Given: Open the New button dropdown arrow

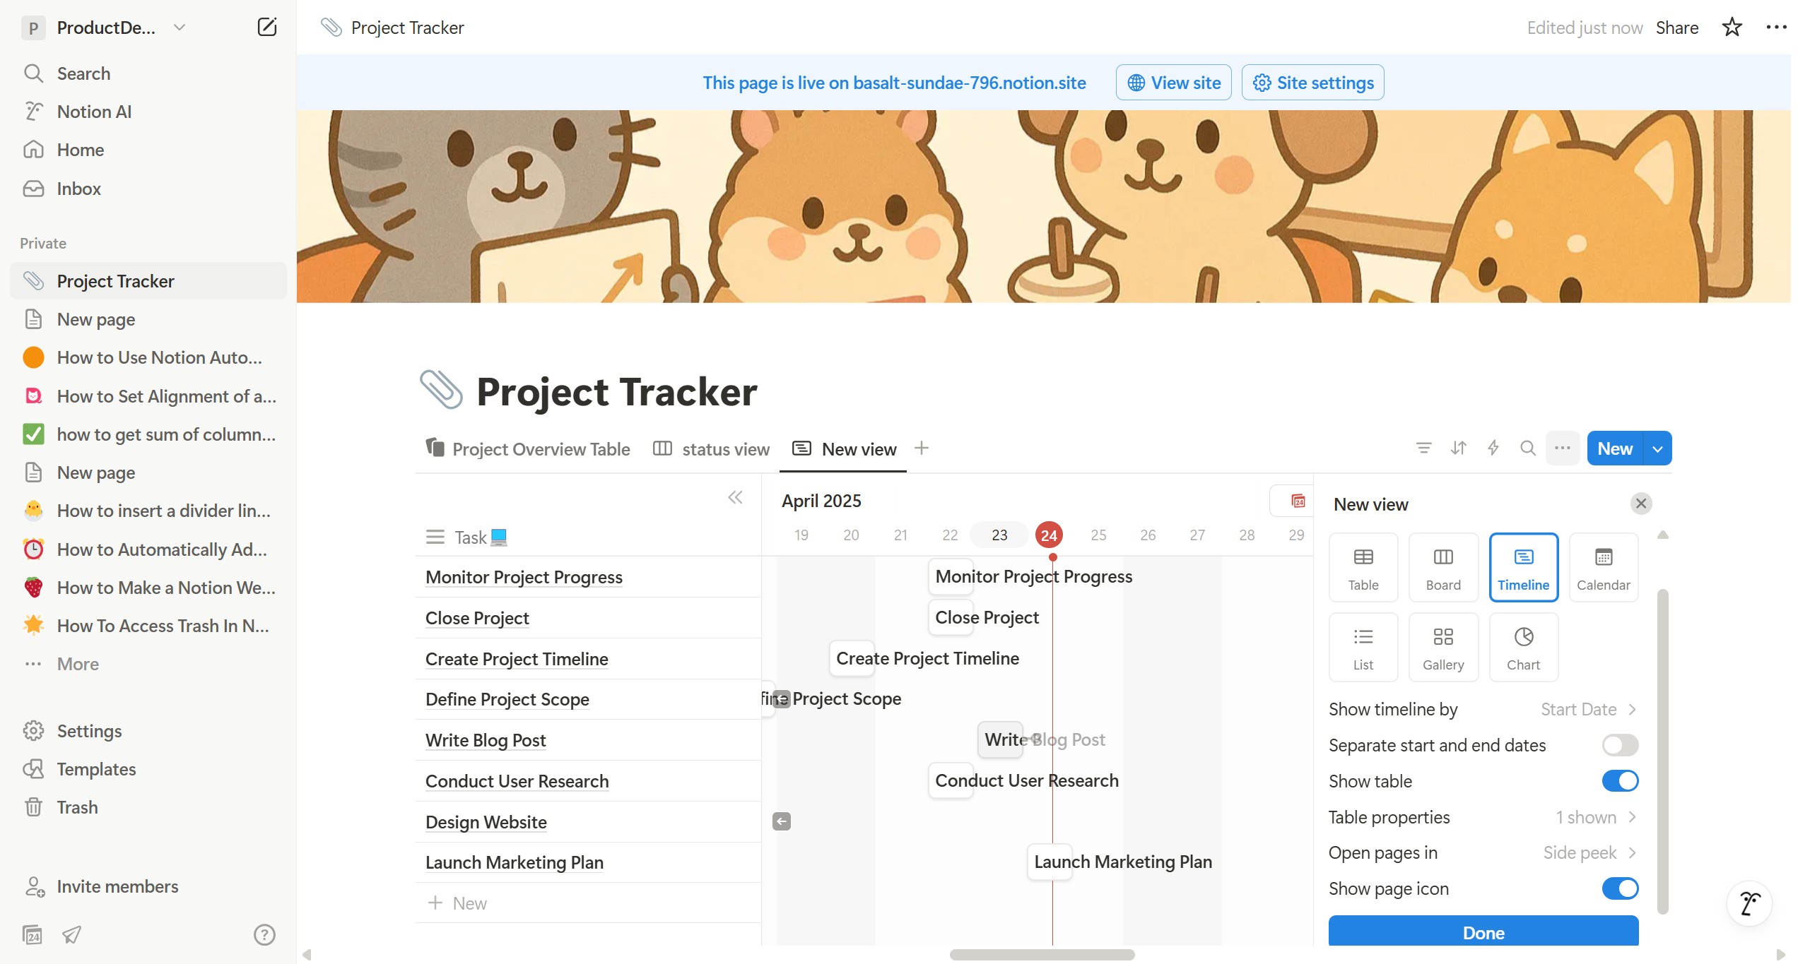Looking at the screenshot, I should (x=1657, y=448).
